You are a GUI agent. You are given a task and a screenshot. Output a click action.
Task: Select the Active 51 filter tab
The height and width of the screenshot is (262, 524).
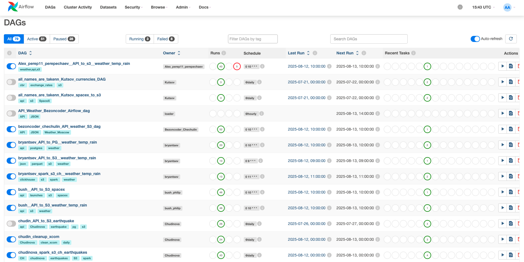click(x=37, y=39)
